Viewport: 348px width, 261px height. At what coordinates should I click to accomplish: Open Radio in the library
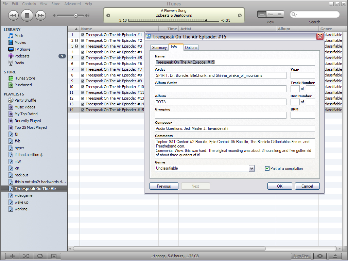19,63
